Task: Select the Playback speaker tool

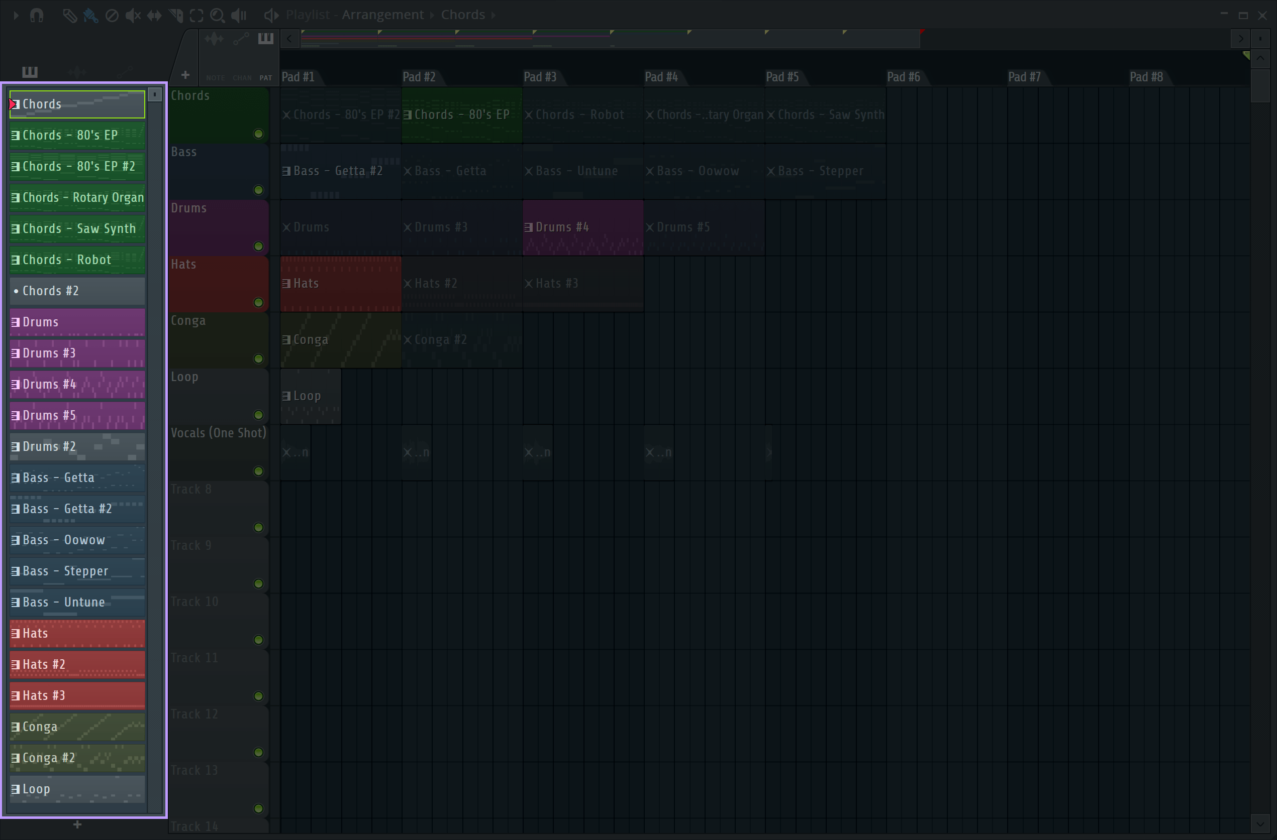Action: (239, 16)
